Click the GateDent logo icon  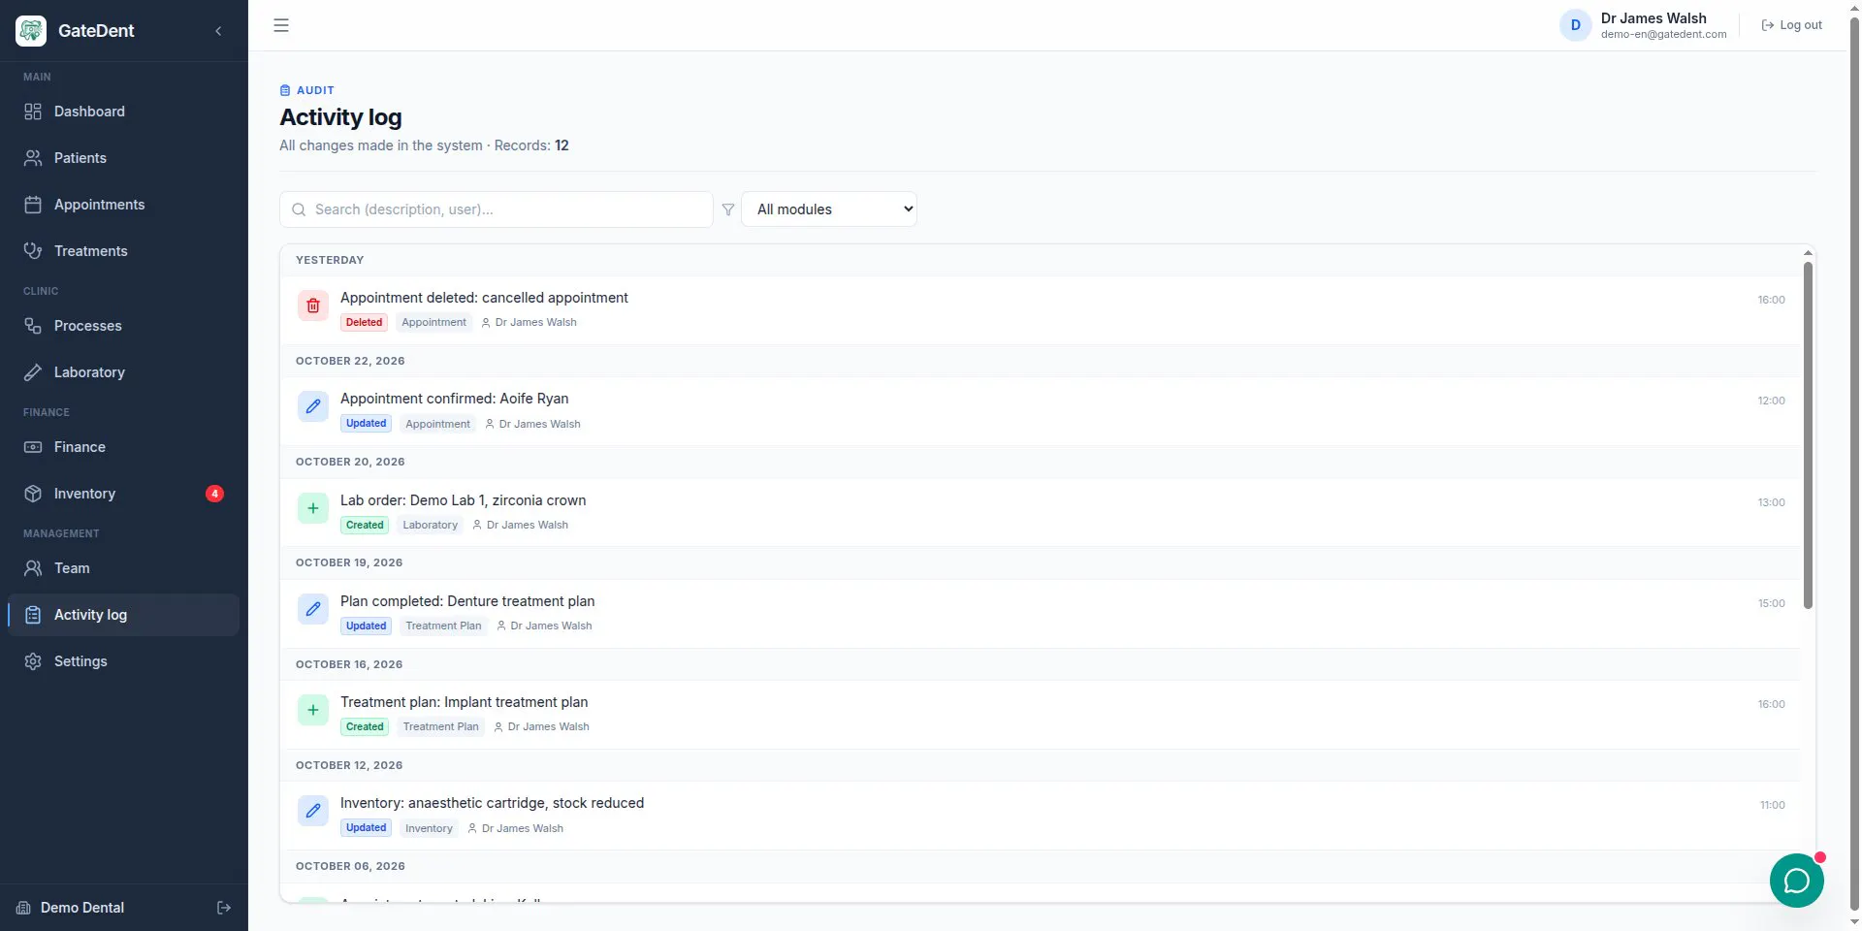click(x=31, y=31)
